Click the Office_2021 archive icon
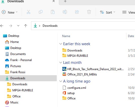Viewport: 135px width, 107px height. pyautogui.click(x=64, y=74)
